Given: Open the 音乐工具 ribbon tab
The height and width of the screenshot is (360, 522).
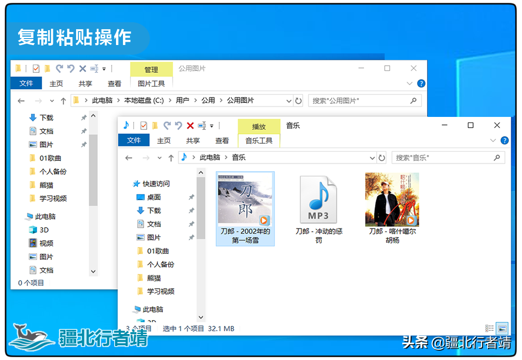Looking at the screenshot, I should click(259, 141).
